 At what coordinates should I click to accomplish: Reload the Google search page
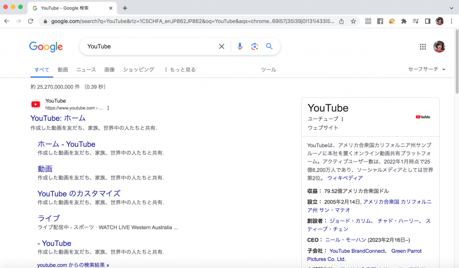pyautogui.click(x=30, y=21)
